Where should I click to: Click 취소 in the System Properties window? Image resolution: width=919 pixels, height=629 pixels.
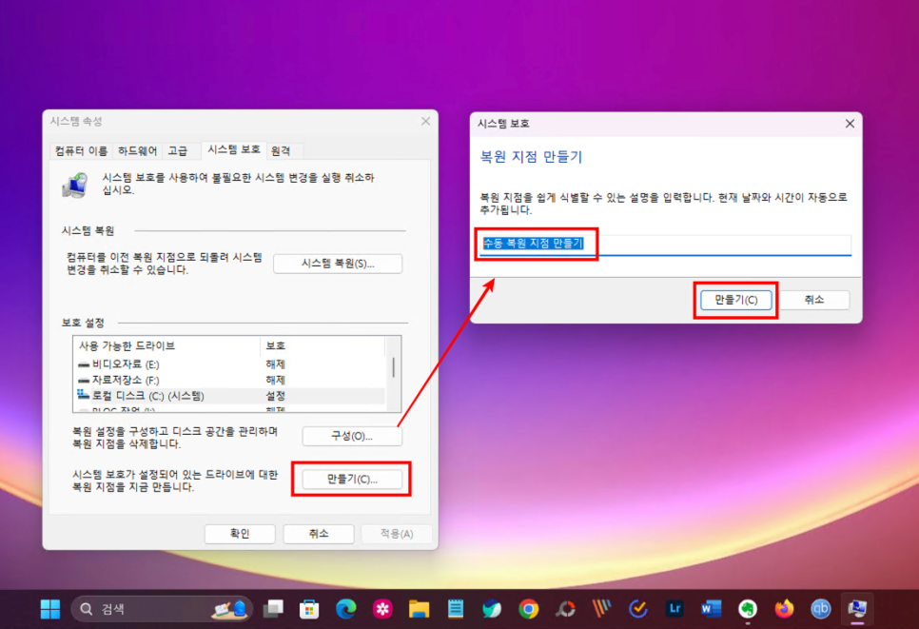point(319,534)
